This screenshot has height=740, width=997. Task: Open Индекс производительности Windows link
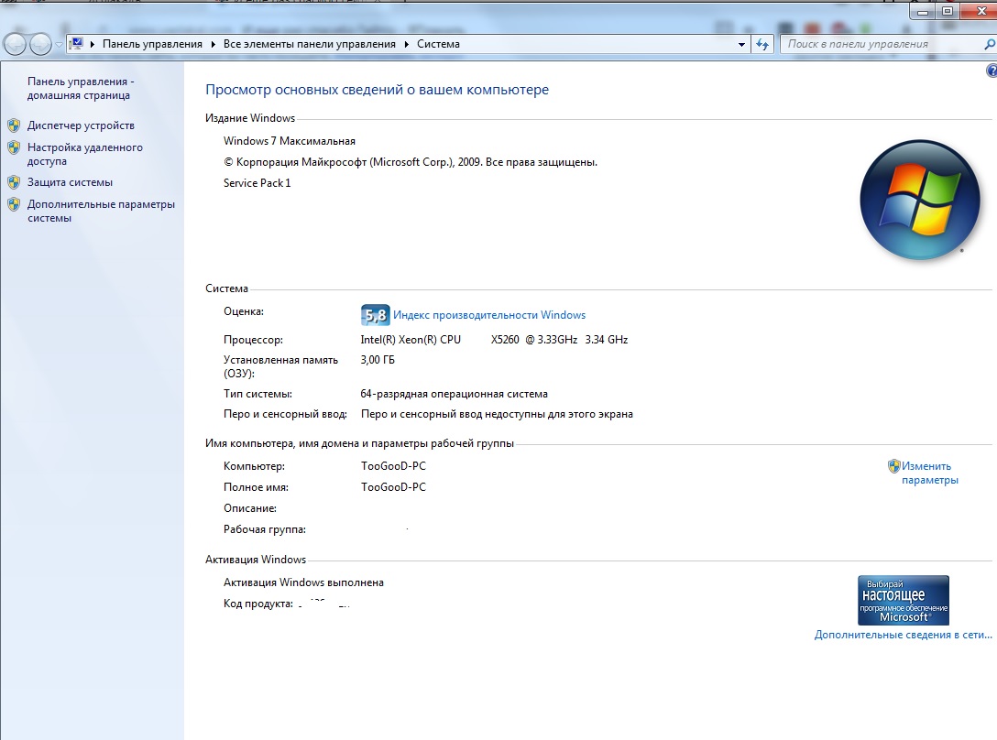(x=489, y=315)
